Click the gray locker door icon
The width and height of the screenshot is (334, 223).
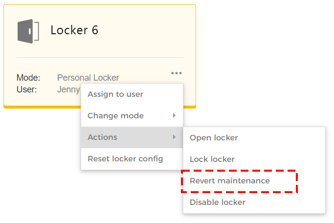tap(28, 31)
